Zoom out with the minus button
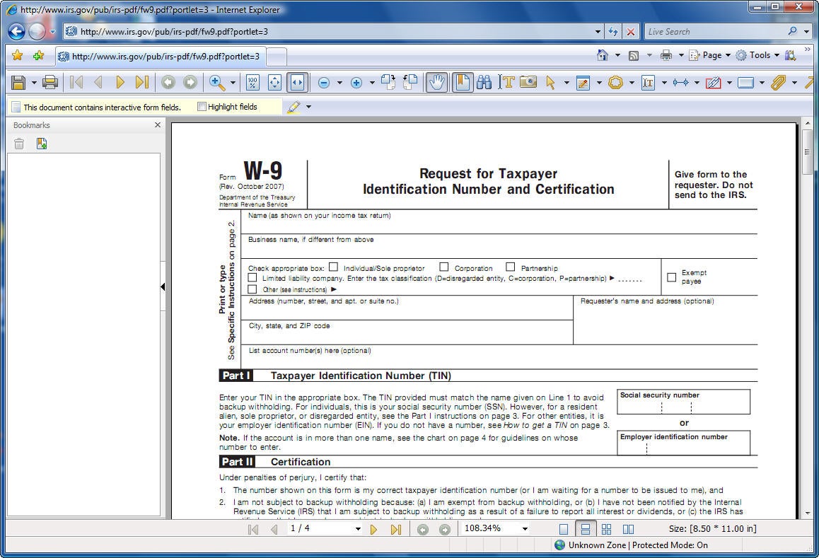 [x=324, y=83]
